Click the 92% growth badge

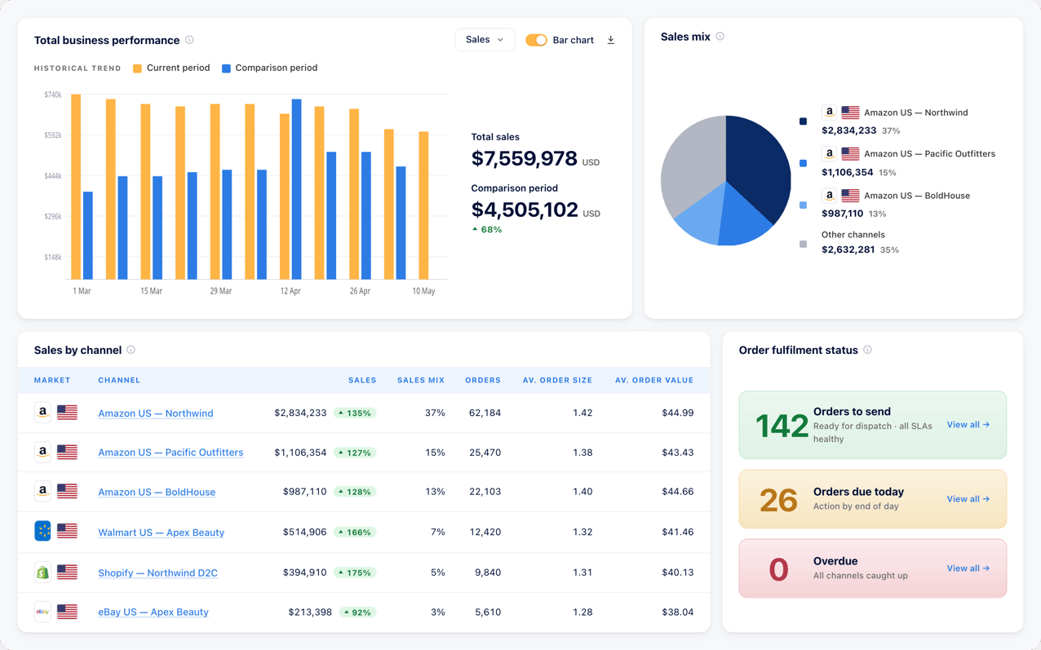point(357,612)
